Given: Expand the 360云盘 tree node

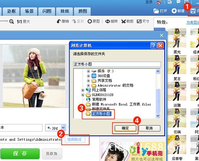Looking at the screenshot, I should click(x=88, y=76).
